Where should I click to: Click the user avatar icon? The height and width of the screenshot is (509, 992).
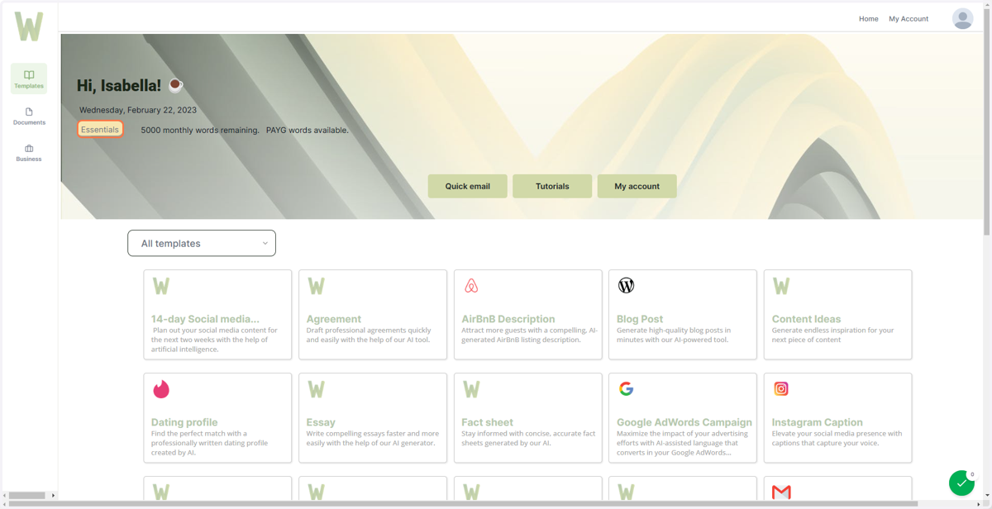[962, 18]
